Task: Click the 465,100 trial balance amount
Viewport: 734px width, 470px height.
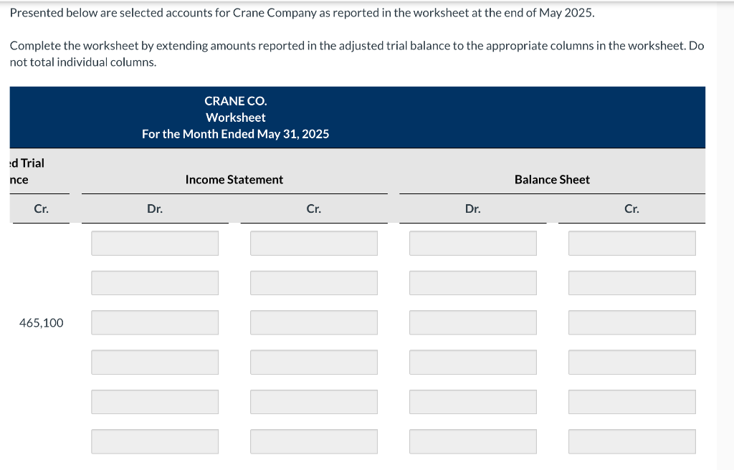Action: coord(41,322)
